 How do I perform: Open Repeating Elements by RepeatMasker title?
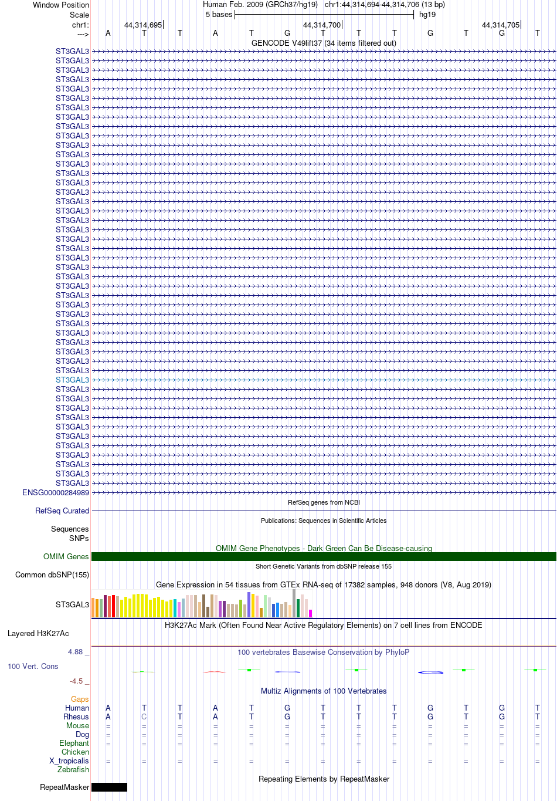pos(324,779)
